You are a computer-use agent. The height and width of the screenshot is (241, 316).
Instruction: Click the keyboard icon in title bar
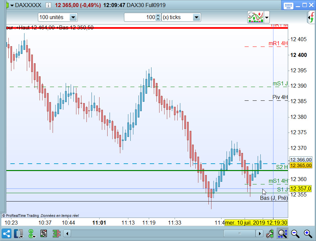288,5
